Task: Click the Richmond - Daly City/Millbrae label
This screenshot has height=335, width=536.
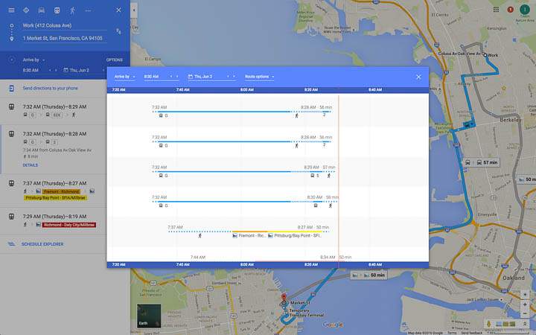Action: click(69, 225)
